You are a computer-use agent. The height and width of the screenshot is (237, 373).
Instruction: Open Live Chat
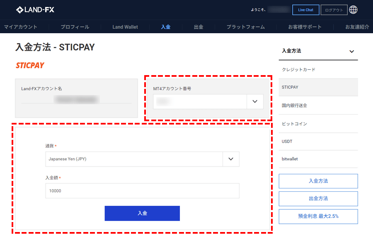306,10
